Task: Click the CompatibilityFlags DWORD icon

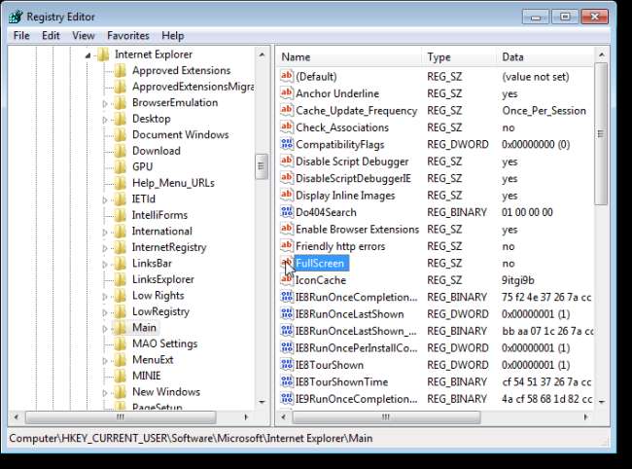Action: coord(287,144)
